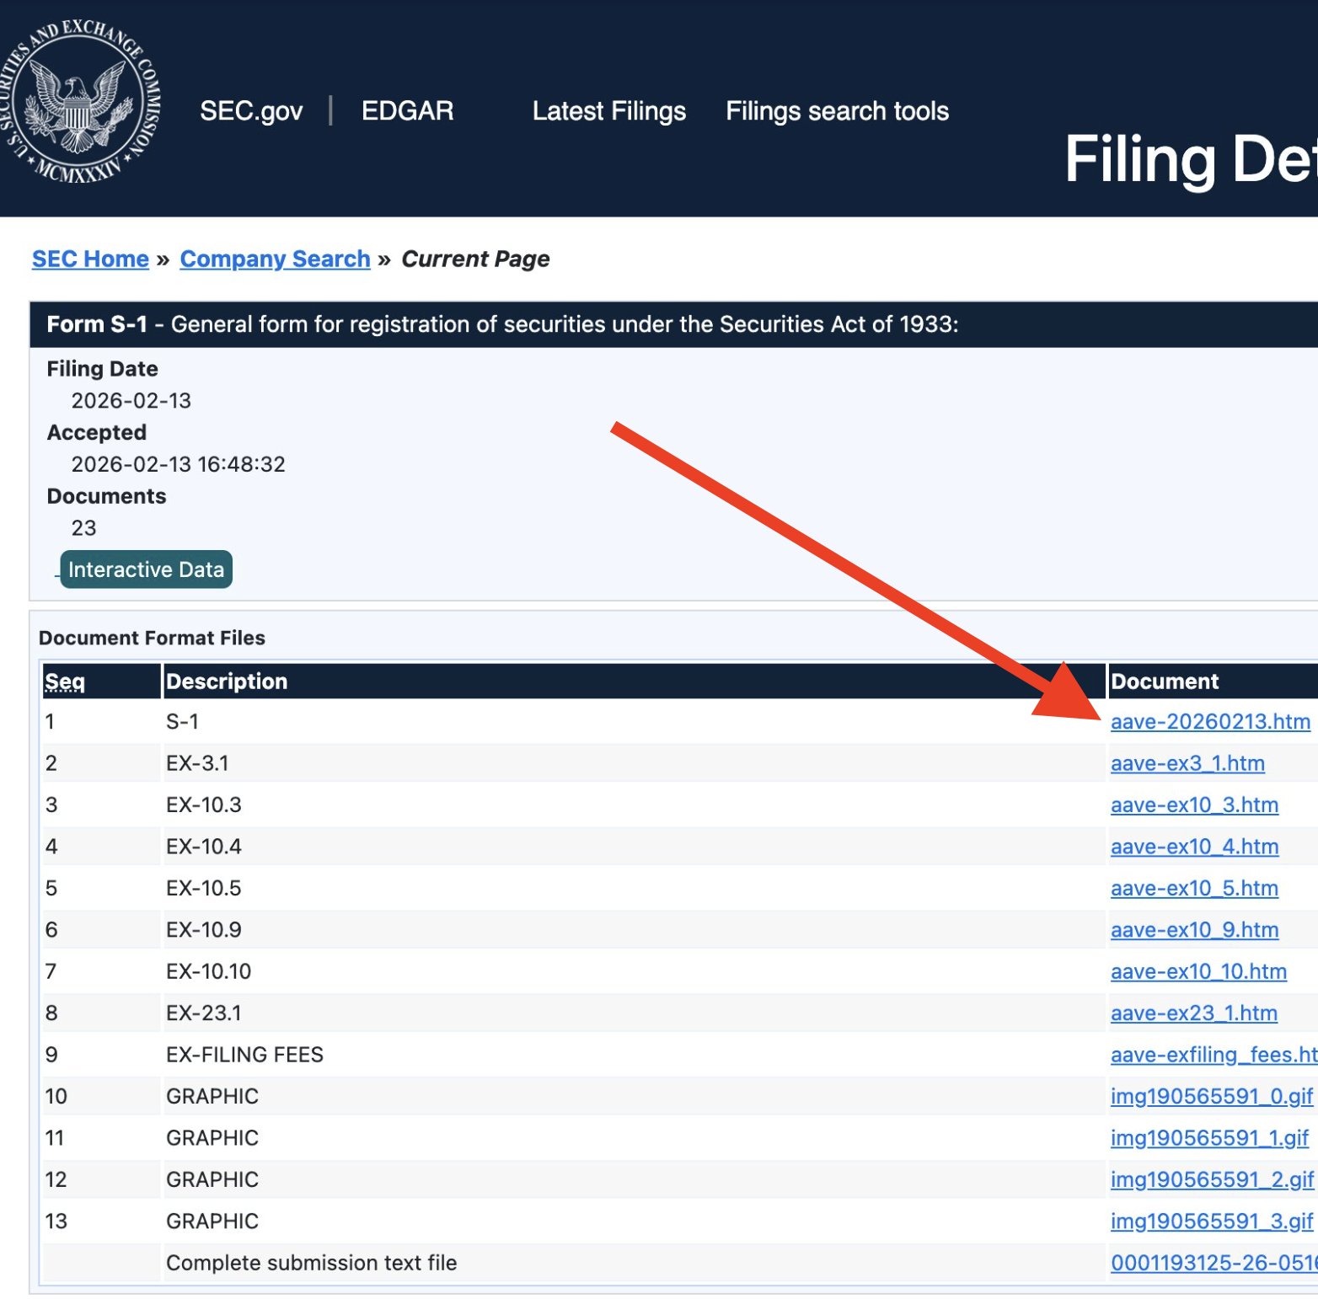Open the aave-ex23_1.htm exhibit link
The width and height of the screenshot is (1318, 1299).
click(1194, 1013)
